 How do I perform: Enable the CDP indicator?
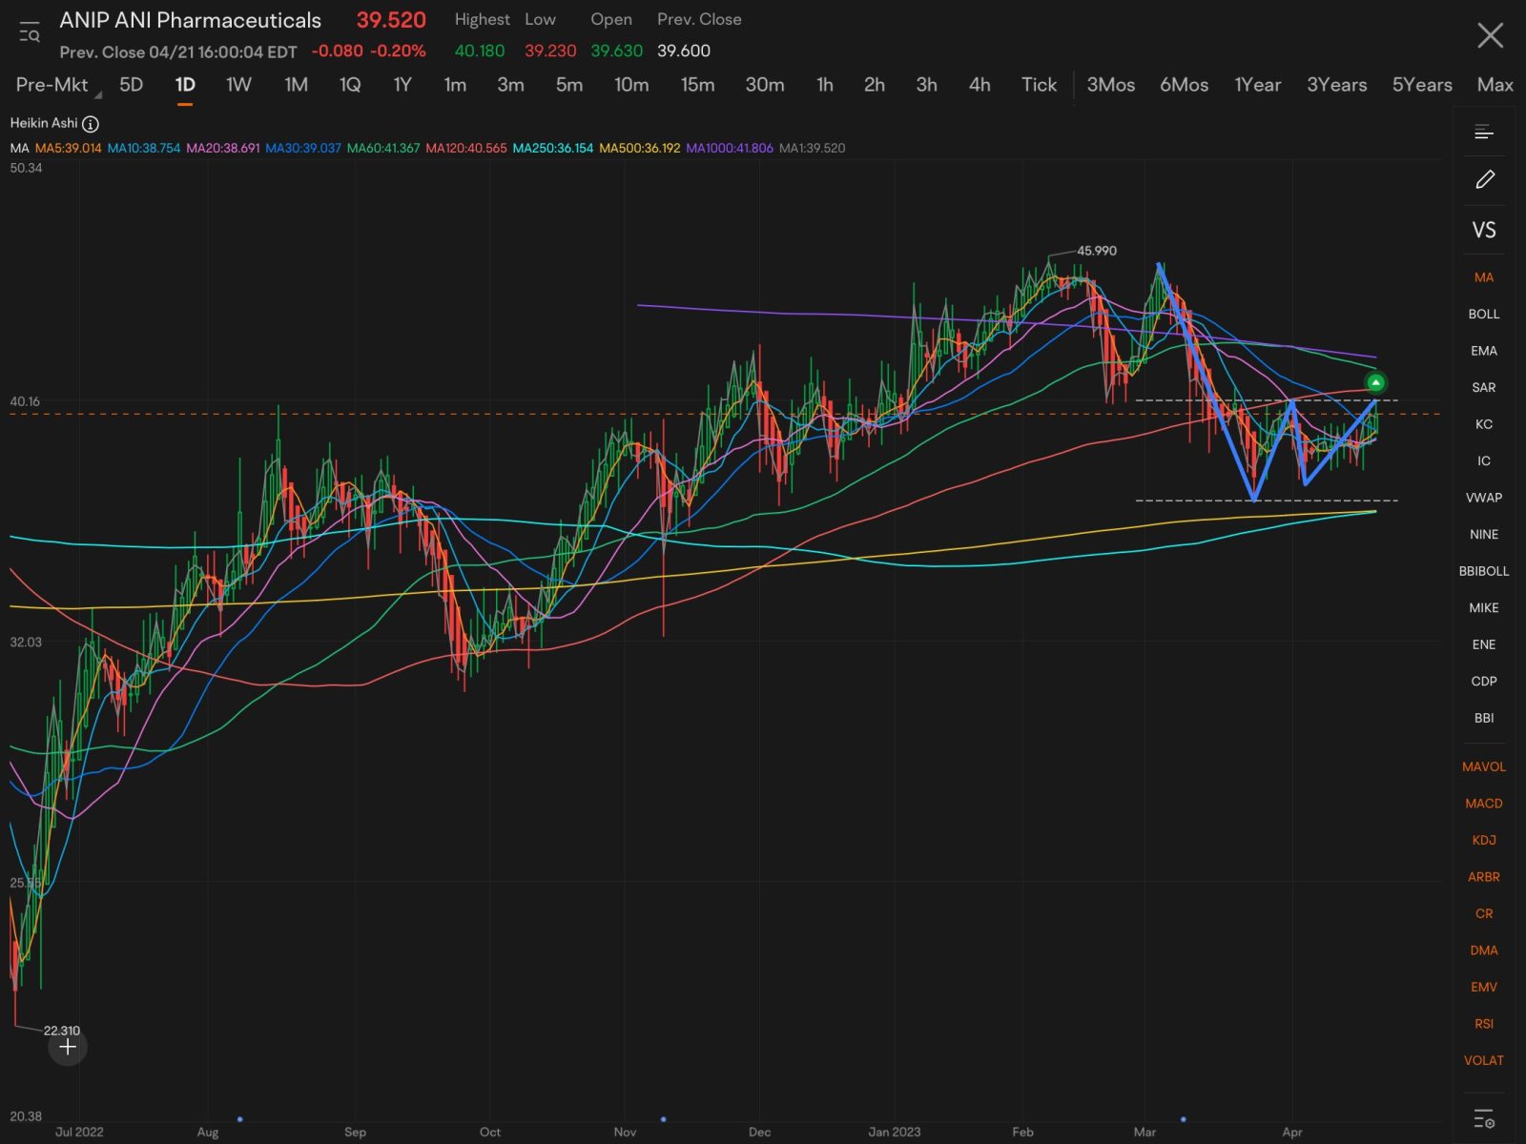point(1484,682)
